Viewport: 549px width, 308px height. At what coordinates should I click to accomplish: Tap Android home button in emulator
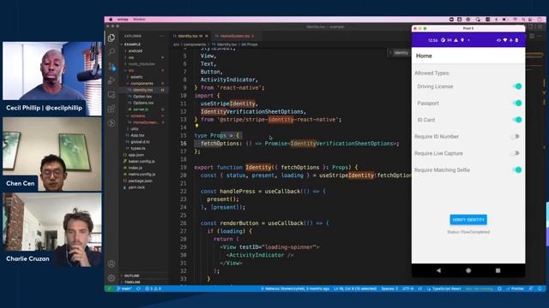(468, 270)
